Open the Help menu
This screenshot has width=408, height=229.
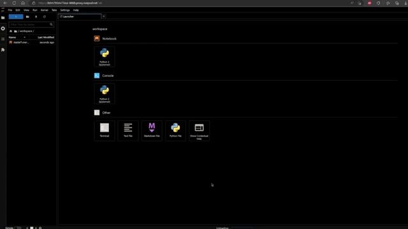point(76,10)
